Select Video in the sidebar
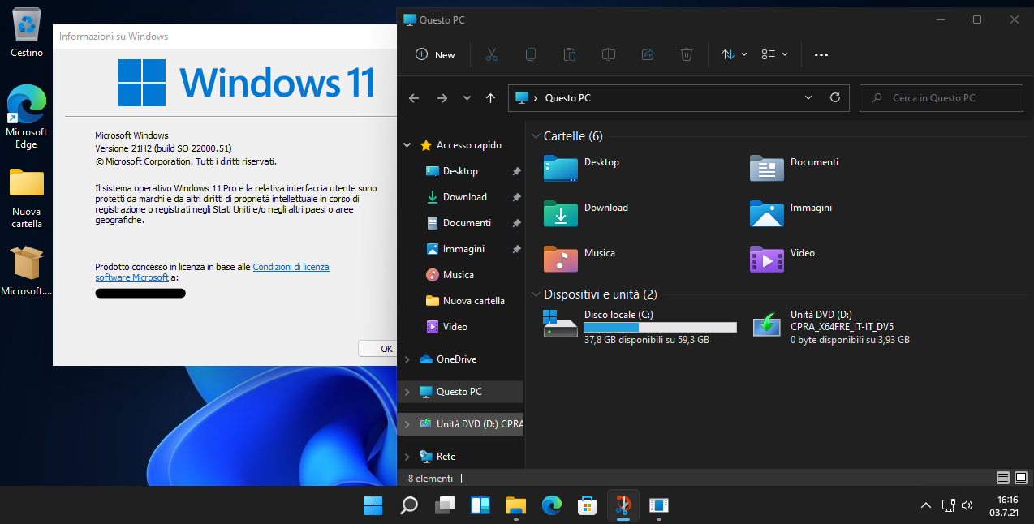This screenshot has width=1034, height=524. (455, 327)
